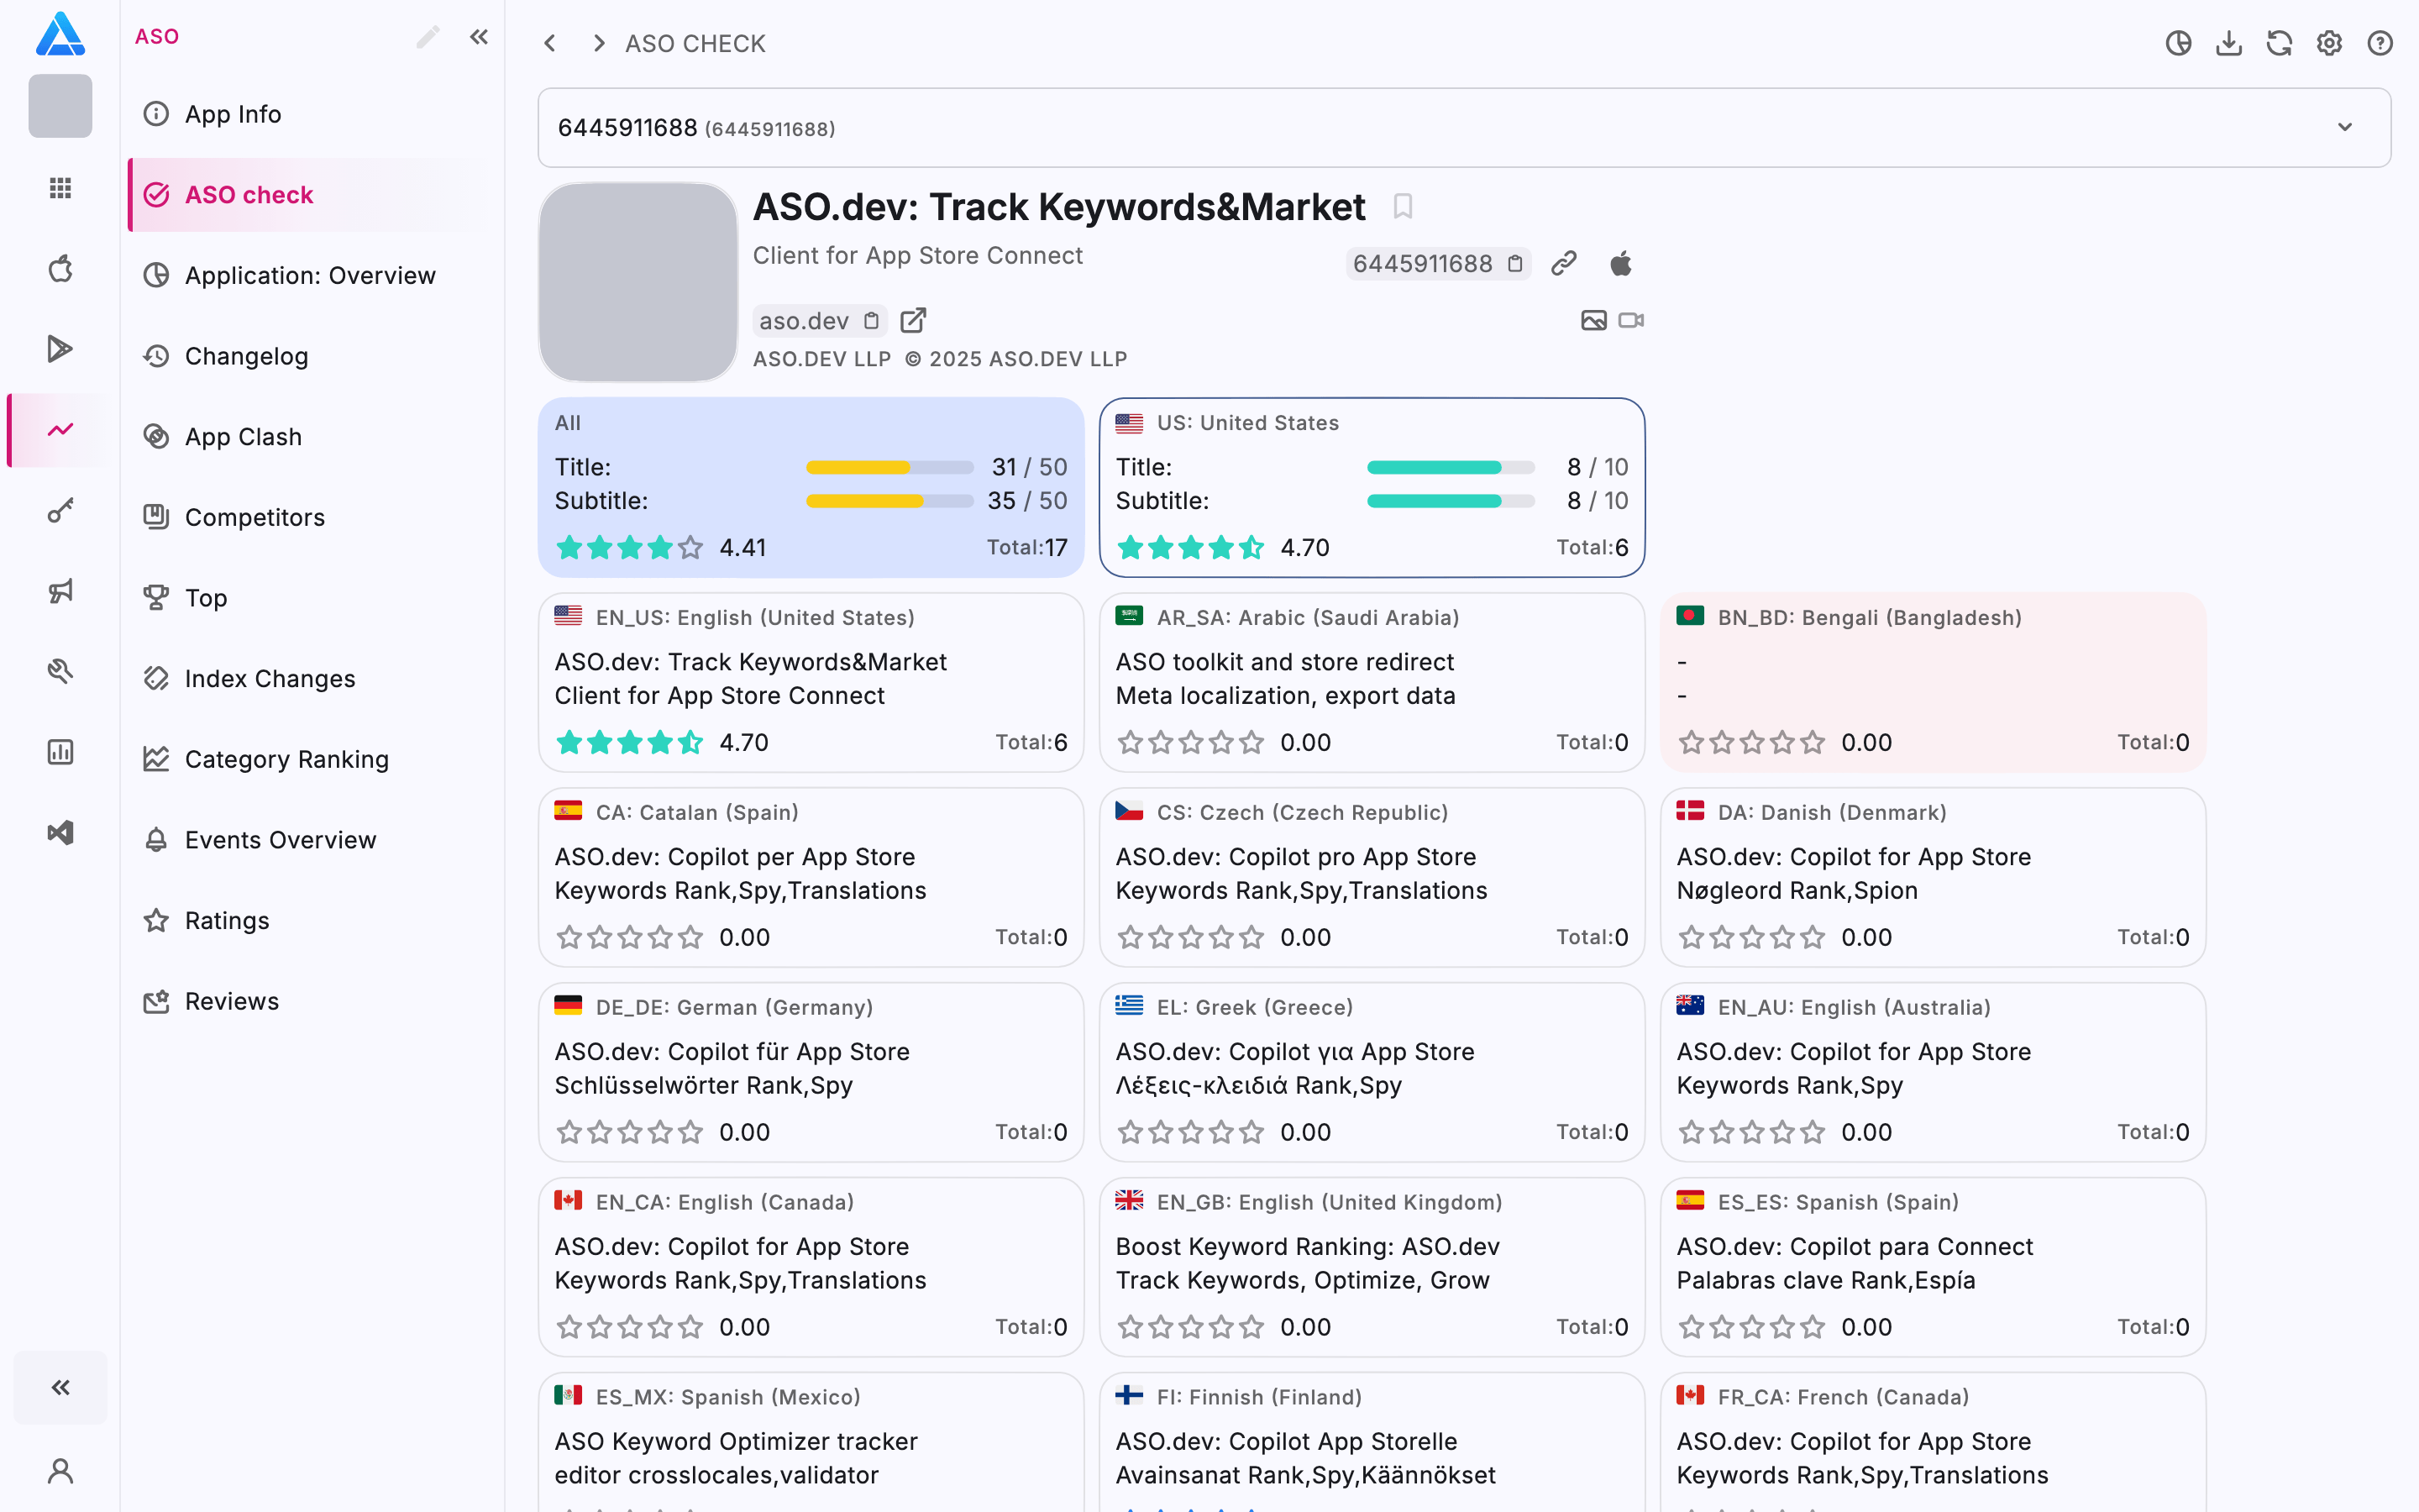This screenshot has height=1512, width=2419.
Task: Click the VS Code style icon in left rail
Action: pyautogui.click(x=60, y=833)
